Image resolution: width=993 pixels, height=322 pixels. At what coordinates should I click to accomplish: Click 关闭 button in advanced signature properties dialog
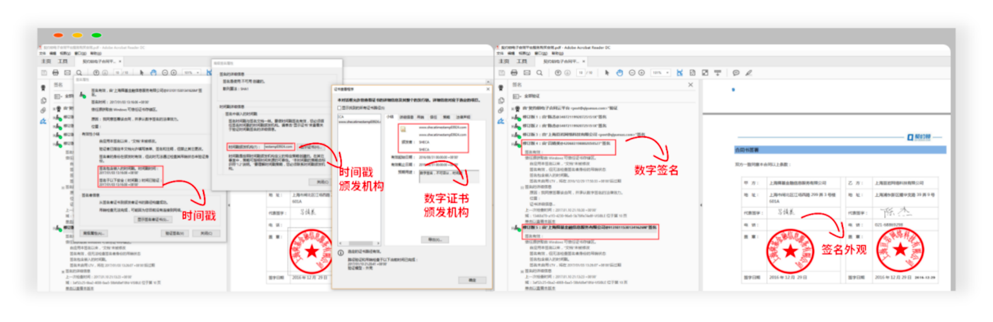tap(319, 182)
